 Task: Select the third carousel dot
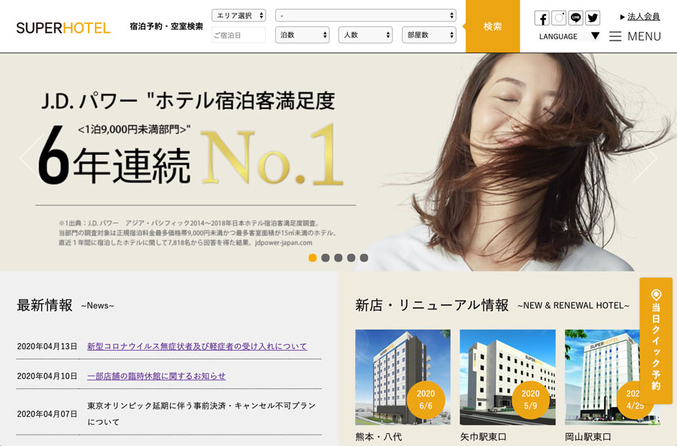pos(338,258)
